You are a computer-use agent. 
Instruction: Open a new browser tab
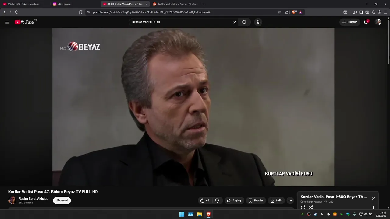(x=204, y=4)
